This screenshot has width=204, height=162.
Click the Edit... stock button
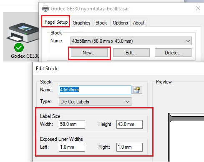point(131,53)
